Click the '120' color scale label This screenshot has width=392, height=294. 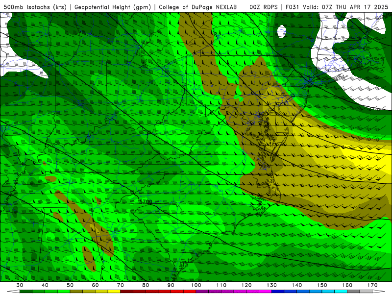pos(246,285)
